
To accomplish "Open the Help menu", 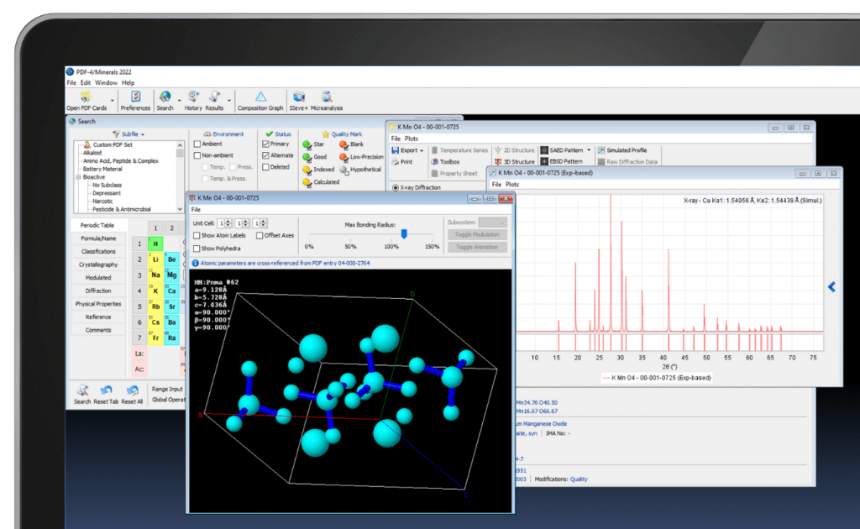I will click(128, 83).
